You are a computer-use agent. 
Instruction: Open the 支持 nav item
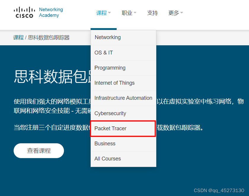152,13
